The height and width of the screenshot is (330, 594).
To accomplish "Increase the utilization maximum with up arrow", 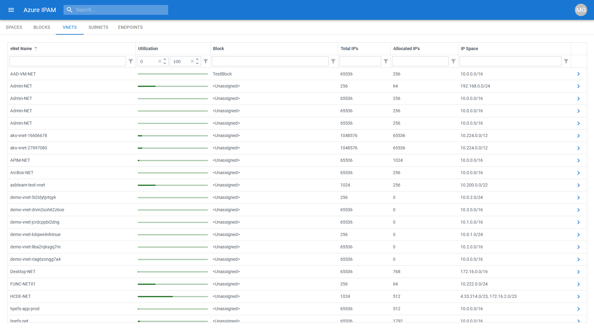I will coord(197,59).
